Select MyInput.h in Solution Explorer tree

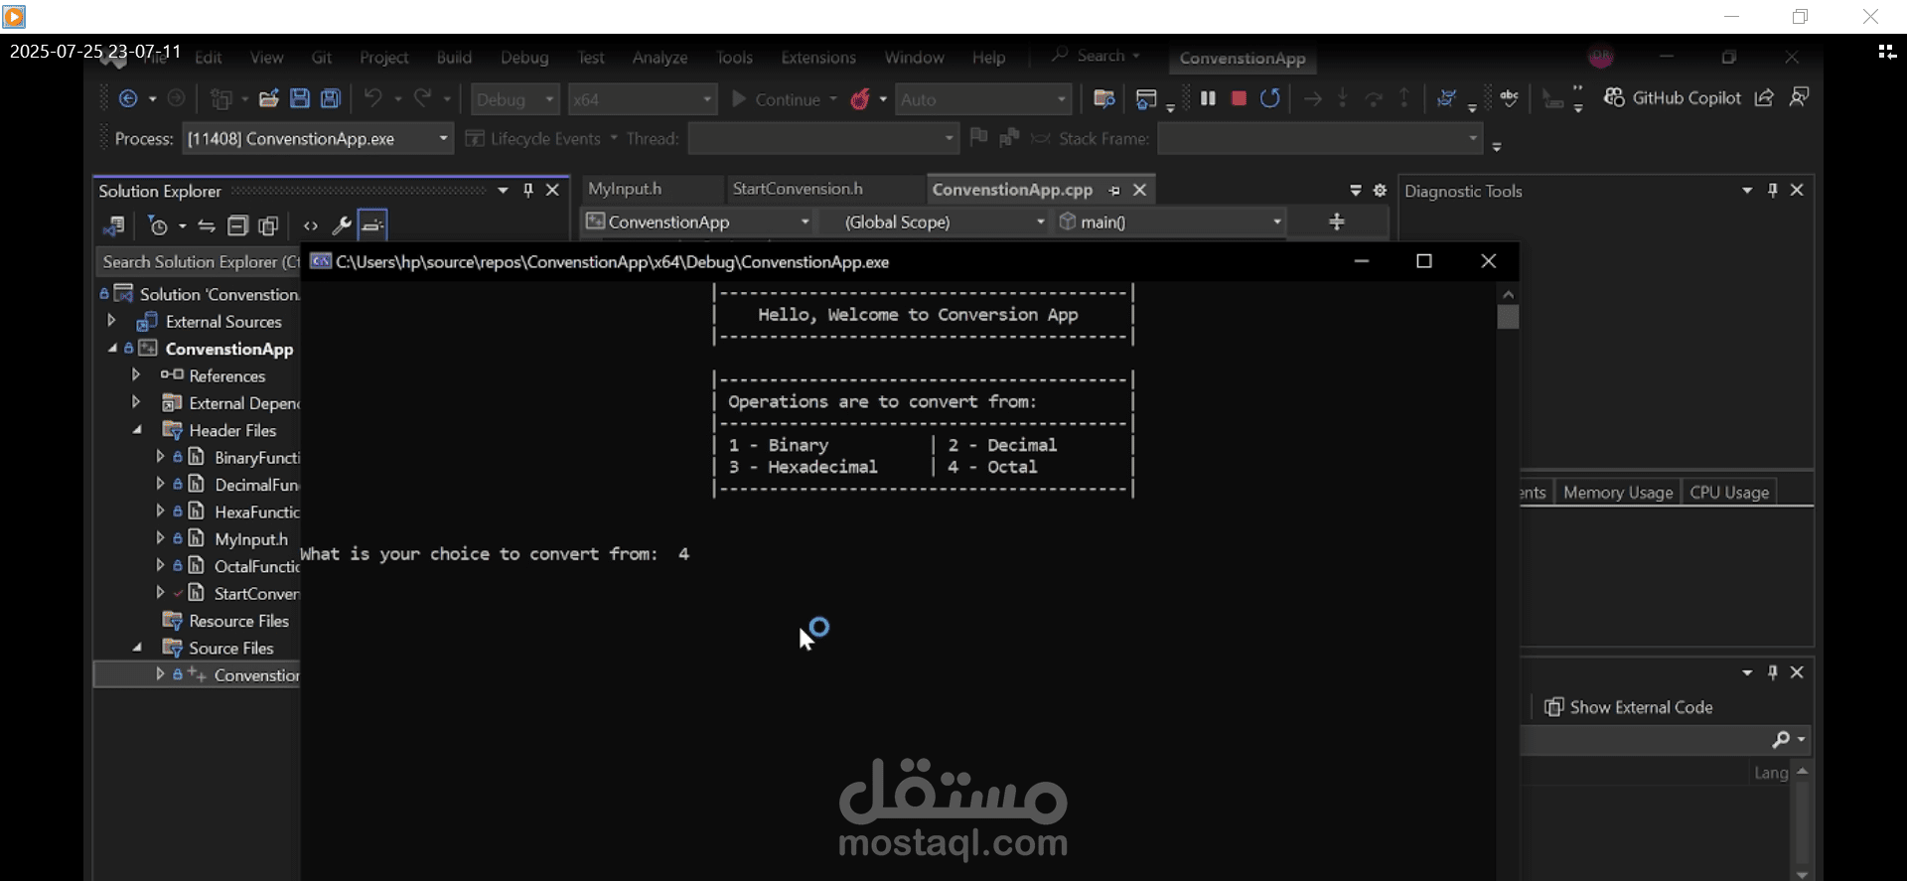click(250, 539)
